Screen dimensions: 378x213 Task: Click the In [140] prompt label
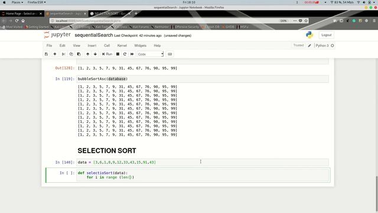coord(64,162)
